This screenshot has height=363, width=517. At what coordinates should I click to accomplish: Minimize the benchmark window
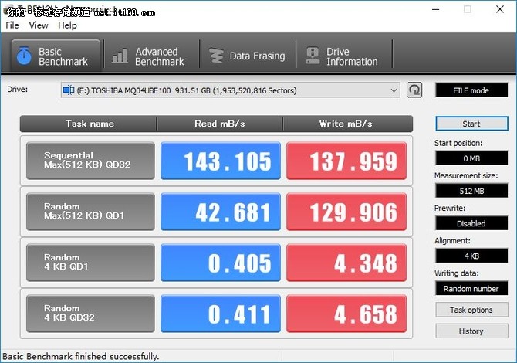[x=435, y=9]
